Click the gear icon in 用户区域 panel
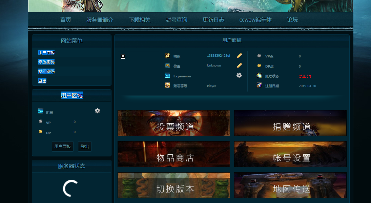Image resolution: width=371 pixels, height=203 pixels. coord(98,110)
